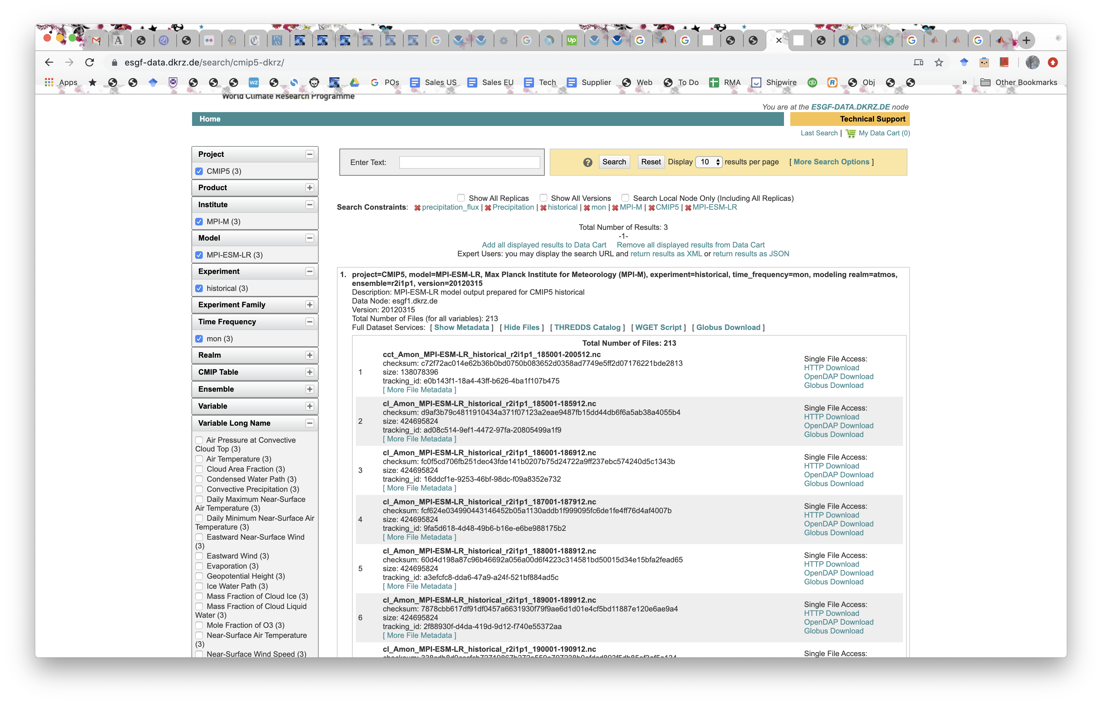Open the WGET Script link

[x=658, y=327]
